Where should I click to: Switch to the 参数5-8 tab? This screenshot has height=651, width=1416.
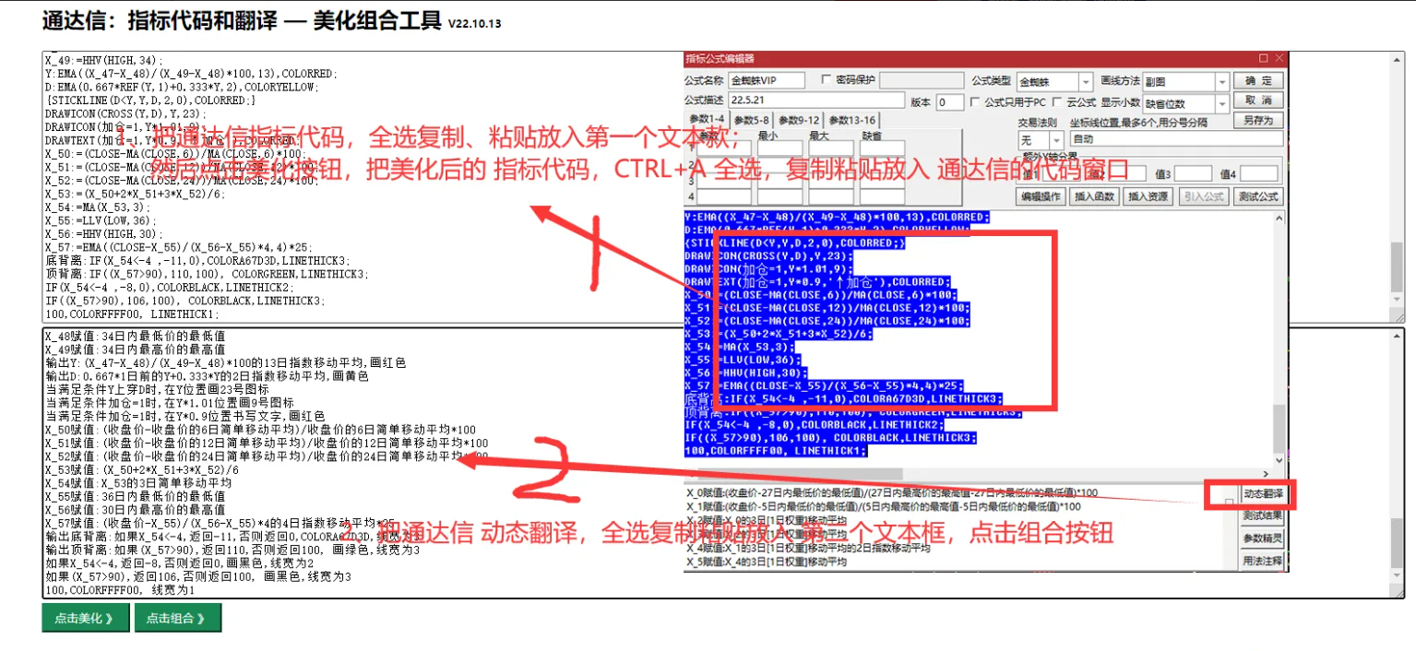point(751,121)
